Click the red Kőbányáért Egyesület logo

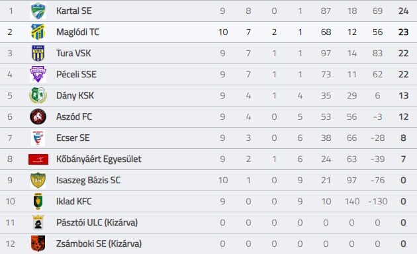pyautogui.click(x=38, y=159)
